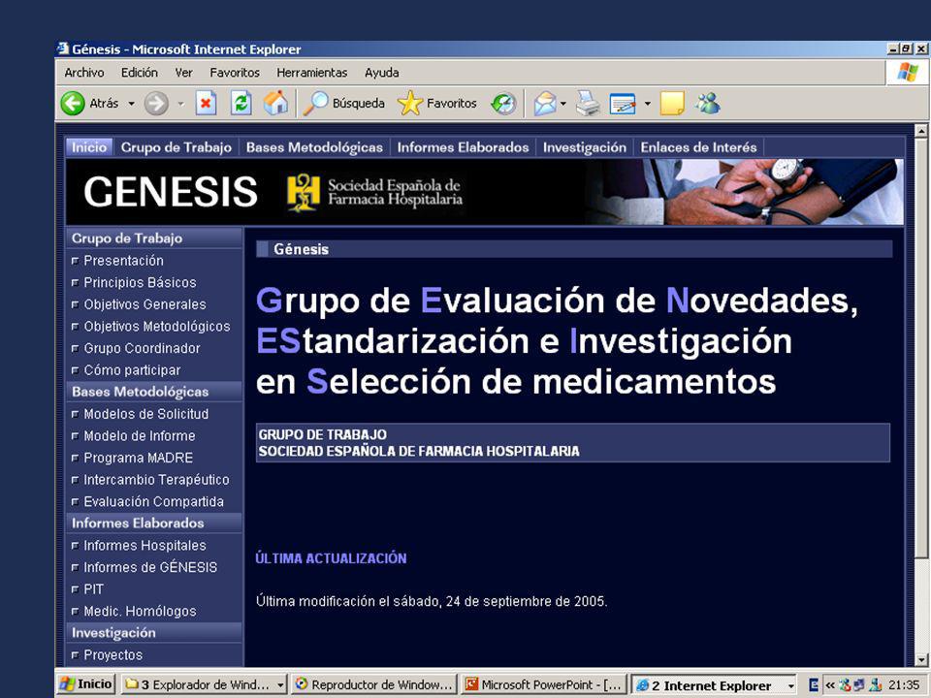Viewport: 931px width, 698px height.
Task: Click the system tray clock 21:35
Action: coord(904,685)
